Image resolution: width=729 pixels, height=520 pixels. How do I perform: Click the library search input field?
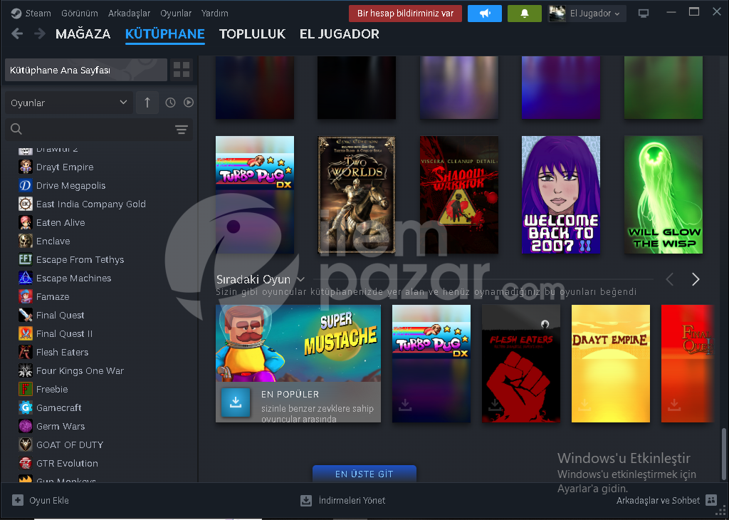point(98,130)
